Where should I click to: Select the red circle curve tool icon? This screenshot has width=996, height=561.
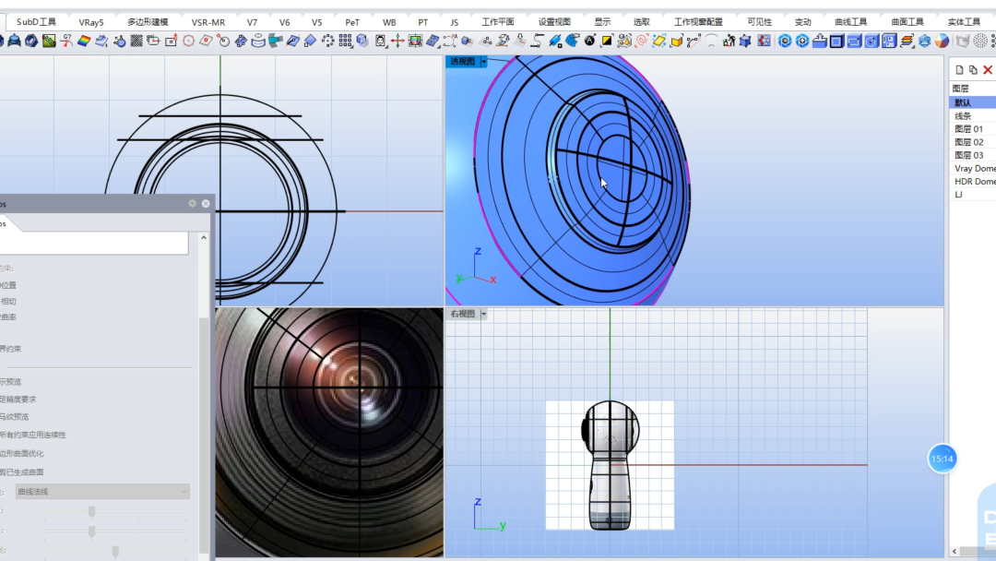[189, 42]
